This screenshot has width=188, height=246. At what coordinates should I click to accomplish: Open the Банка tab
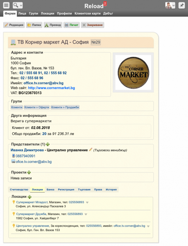tap(50, 189)
